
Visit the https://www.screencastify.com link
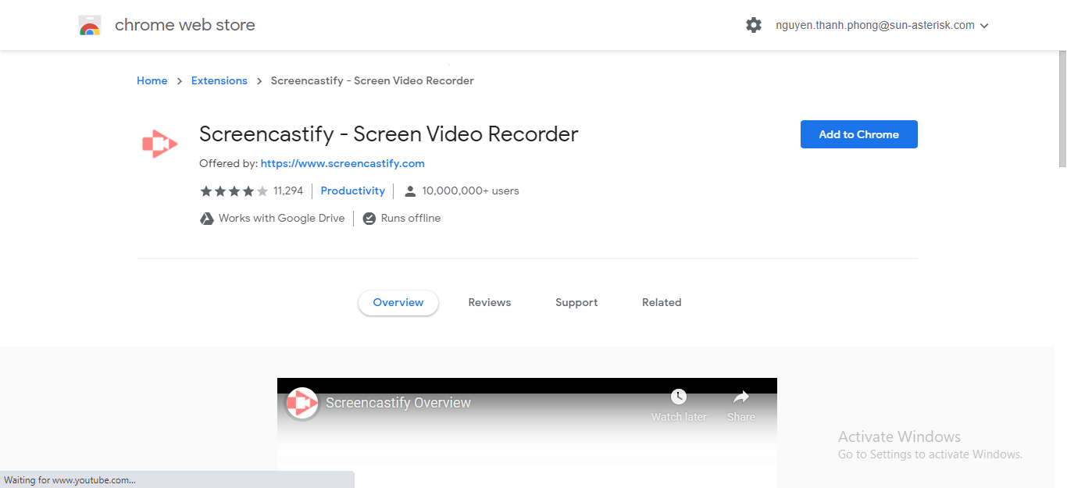pyautogui.click(x=343, y=163)
